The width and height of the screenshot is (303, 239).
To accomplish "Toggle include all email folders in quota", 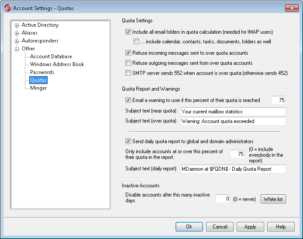I will point(128,32).
